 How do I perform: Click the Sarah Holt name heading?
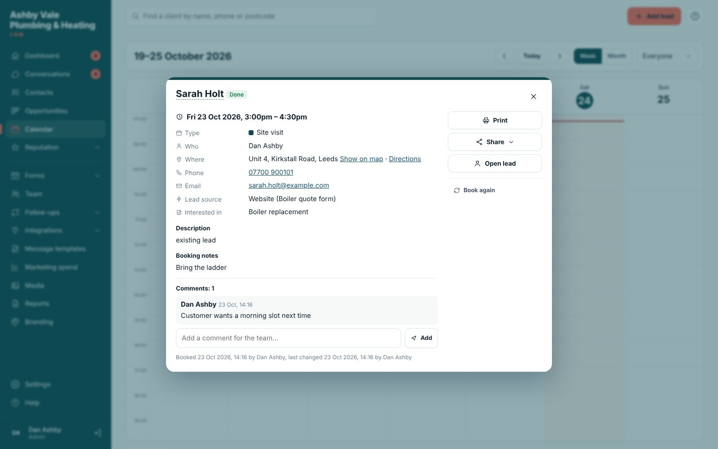pyautogui.click(x=200, y=94)
